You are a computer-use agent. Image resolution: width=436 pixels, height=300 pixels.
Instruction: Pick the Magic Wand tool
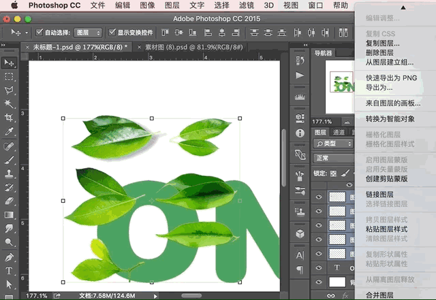coord(9,104)
